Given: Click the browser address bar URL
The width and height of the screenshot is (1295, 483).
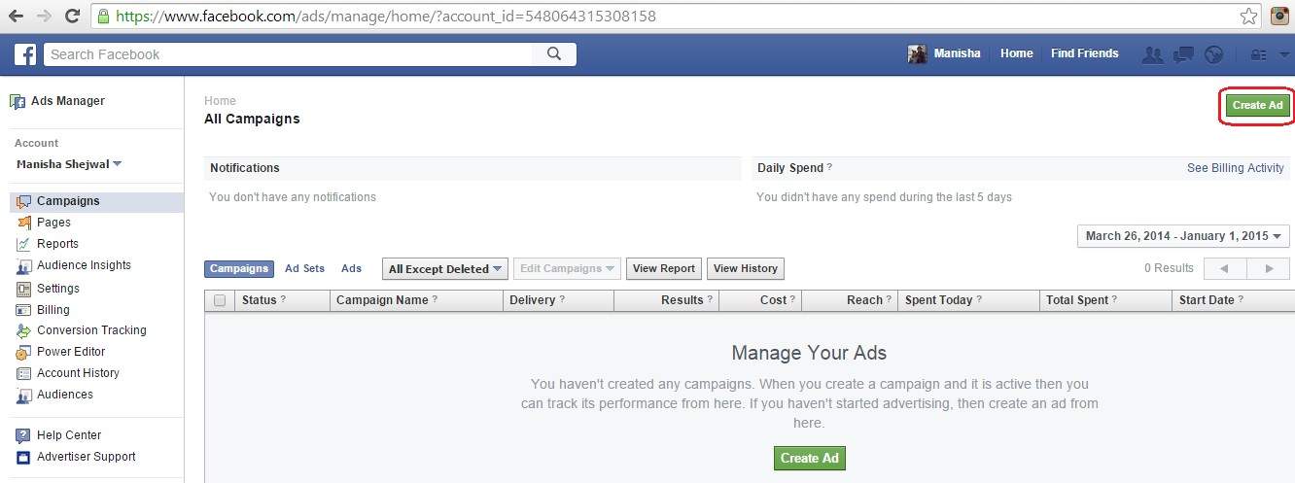Looking at the screenshot, I should tap(385, 17).
